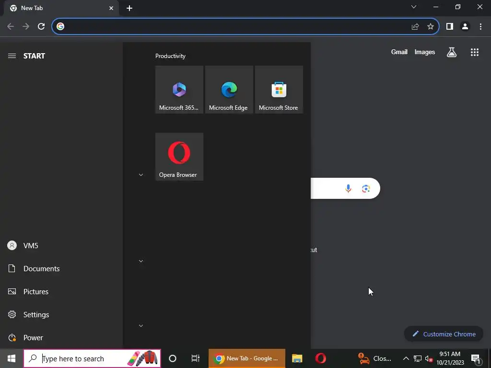Open the Microsoft Store tile
Viewport: 491px width, 368px height.
click(279, 90)
